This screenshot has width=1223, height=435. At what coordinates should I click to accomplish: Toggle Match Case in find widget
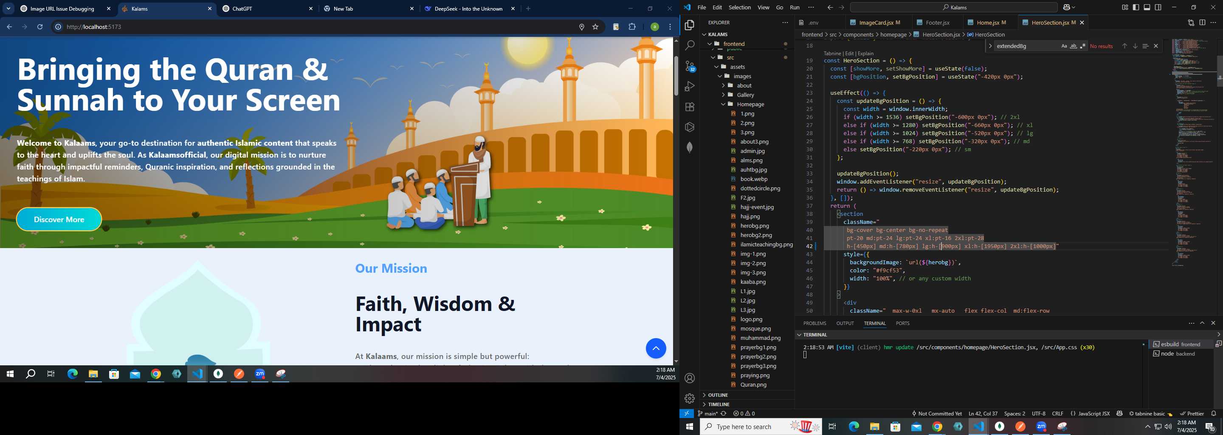1063,46
